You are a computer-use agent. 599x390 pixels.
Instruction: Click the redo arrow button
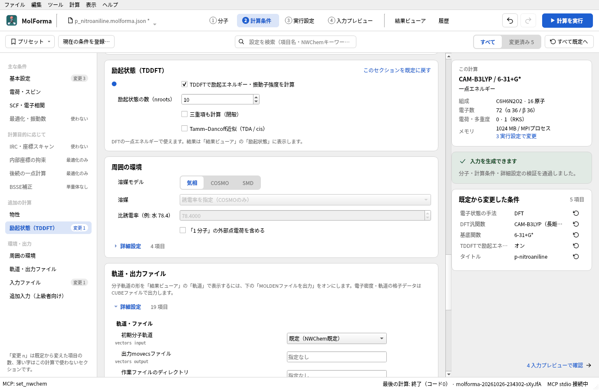[528, 20]
